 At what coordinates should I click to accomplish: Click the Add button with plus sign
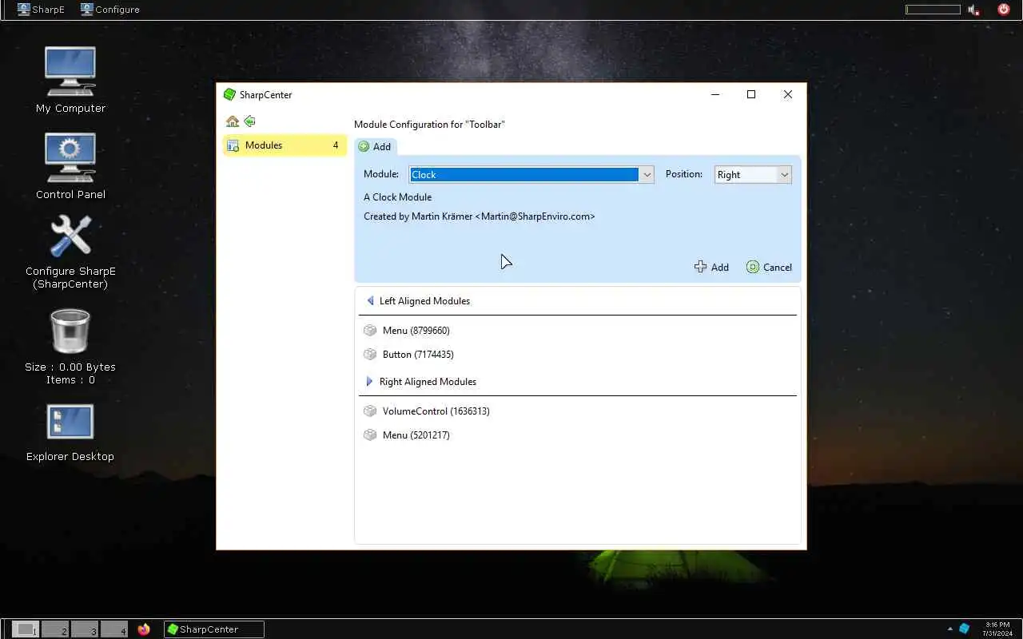pos(711,268)
